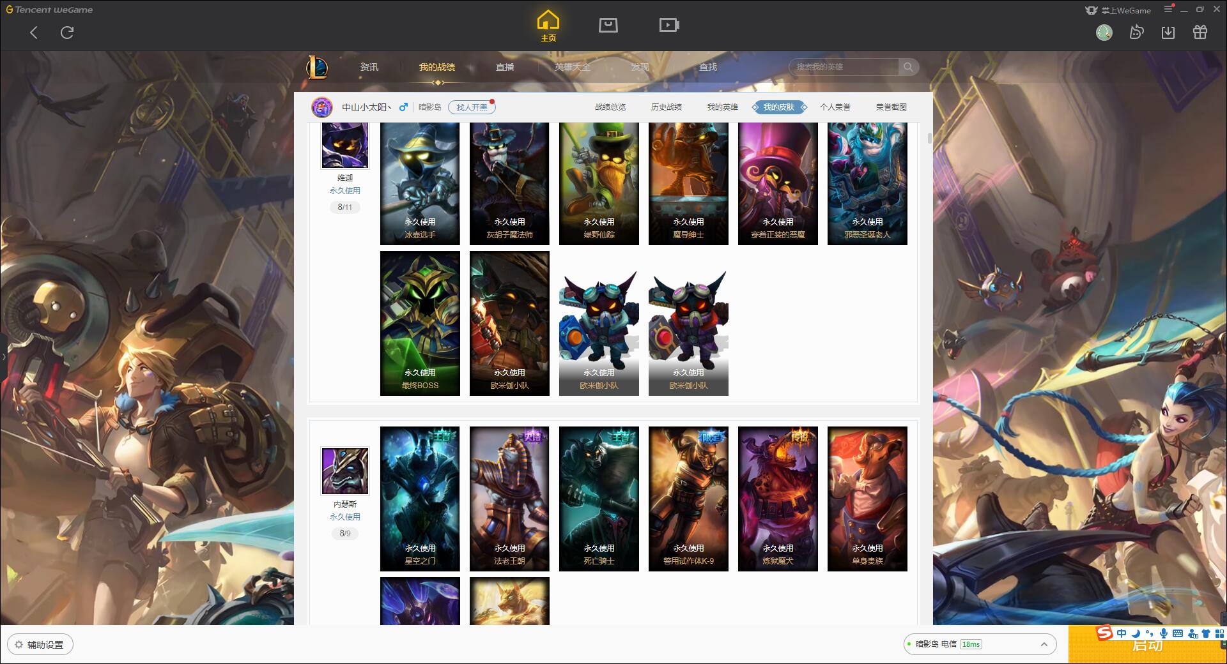Switch to the 个人荣誉 sub-tab
The height and width of the screenshot is (664, 1227).
(835, 107)
